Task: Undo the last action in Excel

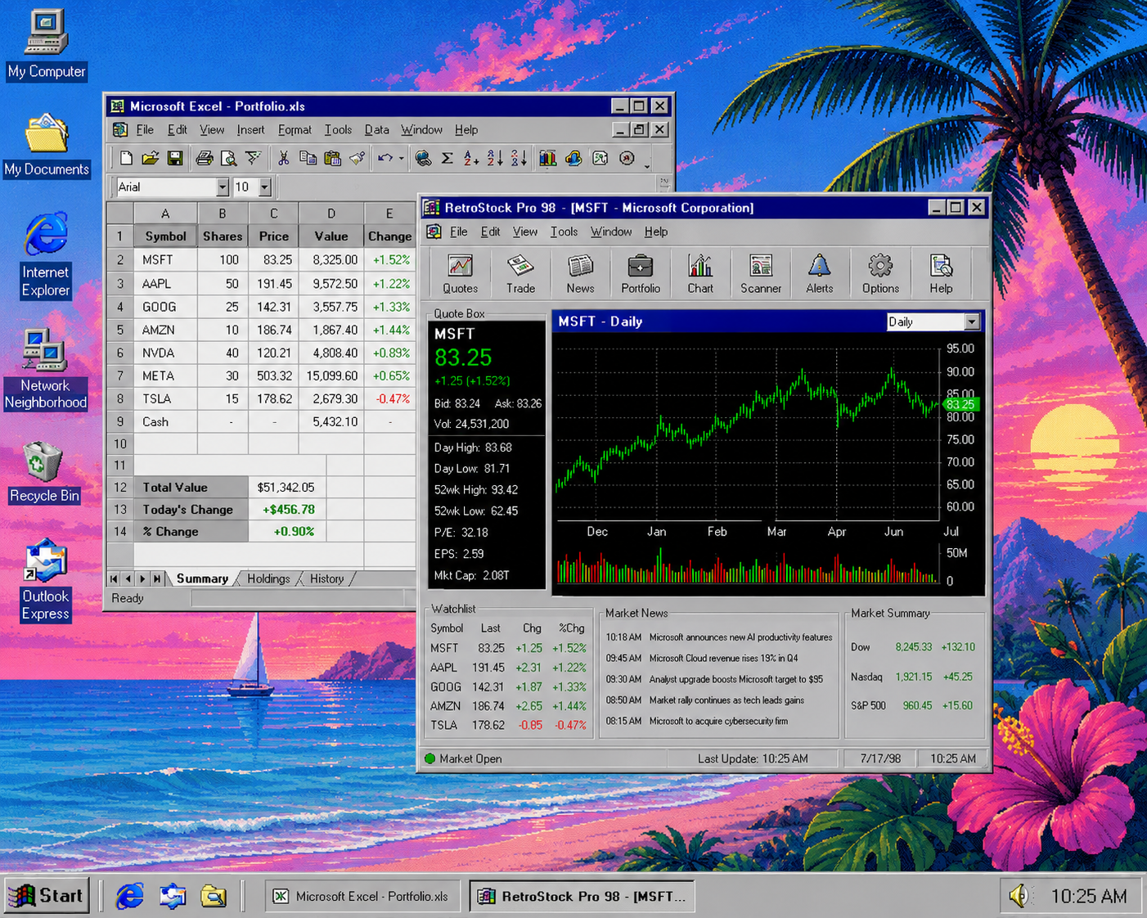Action: (x=385, y=158)
